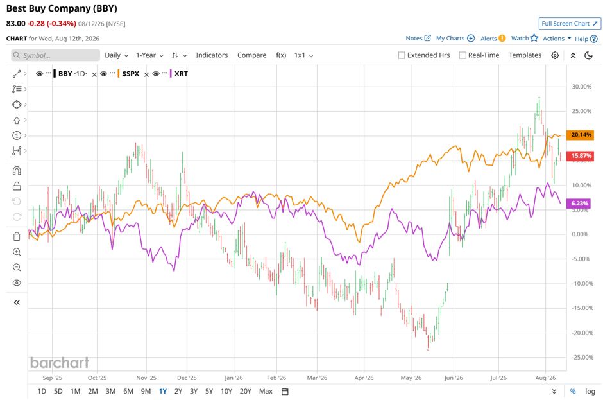This screenshot has height=400, width=603.
Task: Select the arrow marker tool
Action: [x=17, y=121]
